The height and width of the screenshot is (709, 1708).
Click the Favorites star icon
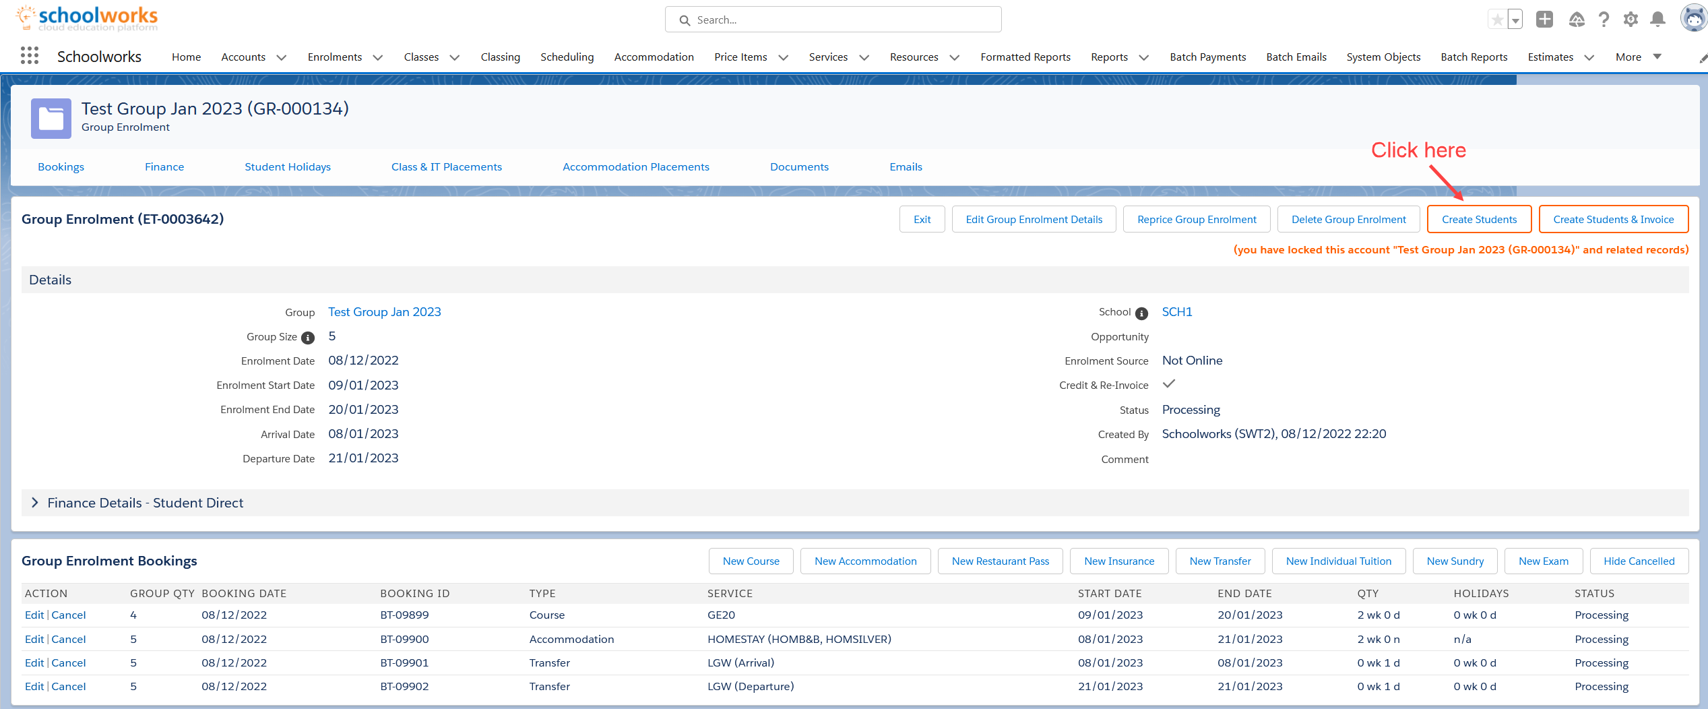[1496, 20]
